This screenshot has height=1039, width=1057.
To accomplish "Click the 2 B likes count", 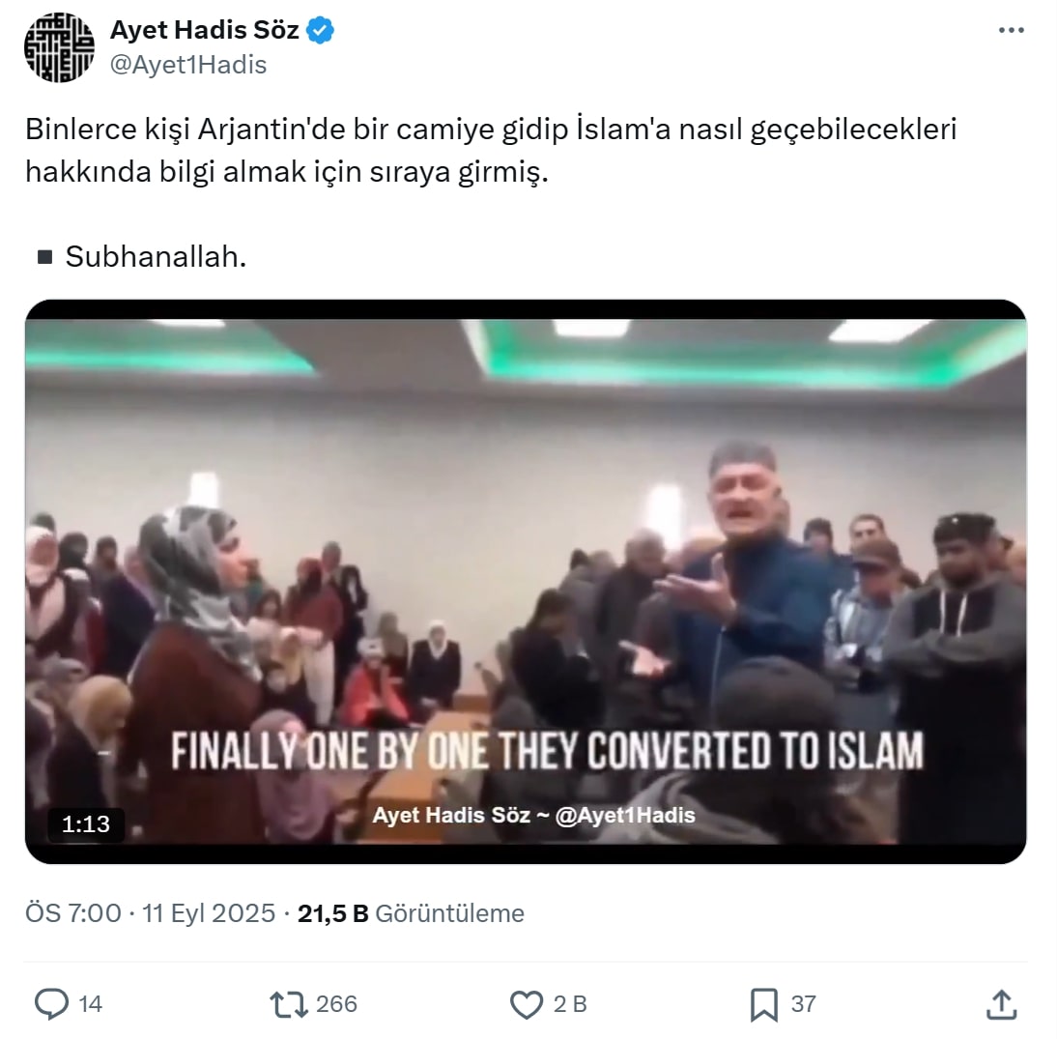I will click(570, 1004).
